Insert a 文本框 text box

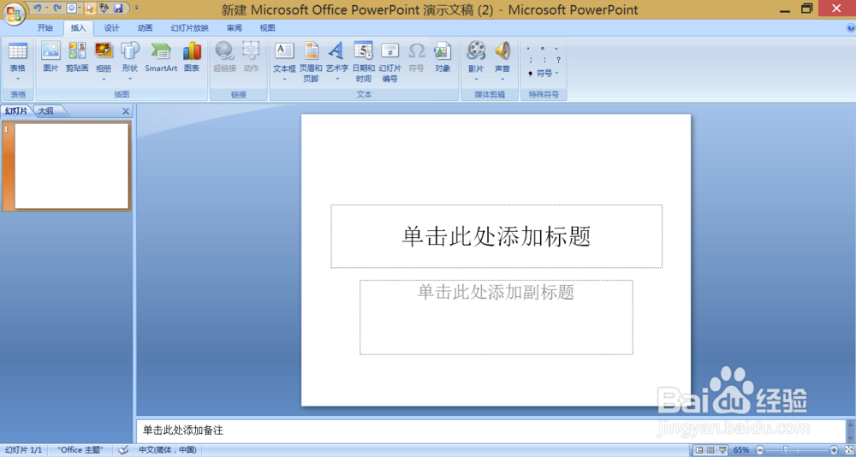pos(284,57)
